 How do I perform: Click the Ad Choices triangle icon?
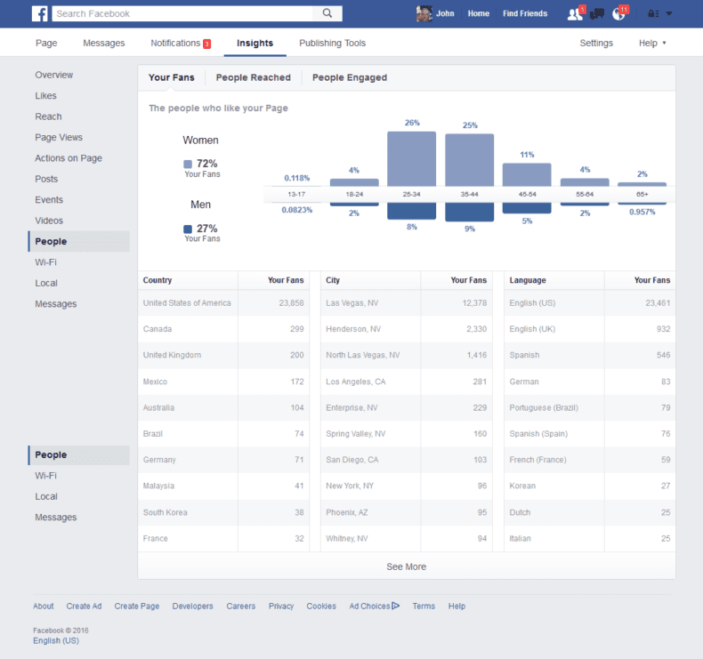396,606
